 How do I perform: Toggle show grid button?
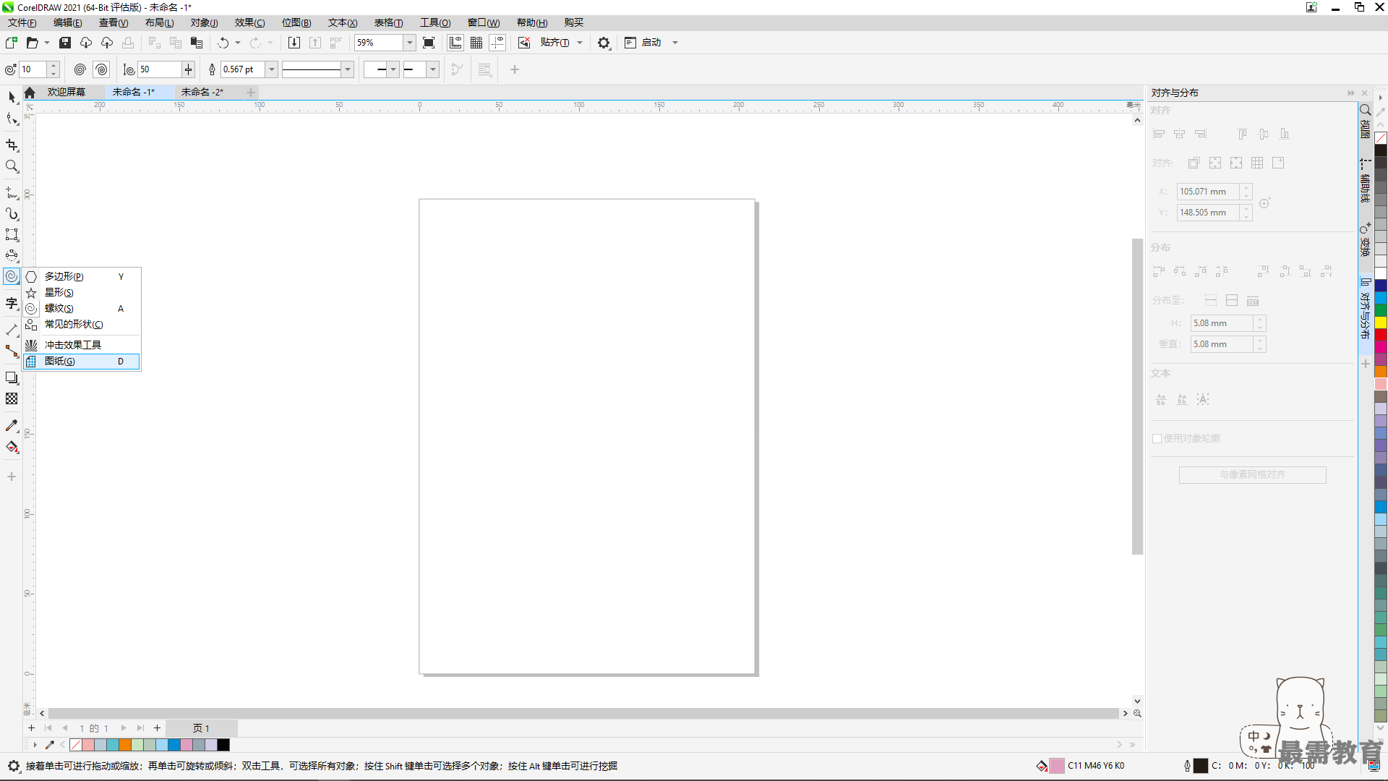coord(476,43)
